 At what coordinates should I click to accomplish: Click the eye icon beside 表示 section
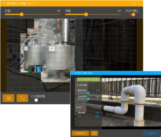tap(77, 107)
